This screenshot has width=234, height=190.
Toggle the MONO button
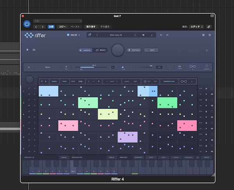point(54,82)
